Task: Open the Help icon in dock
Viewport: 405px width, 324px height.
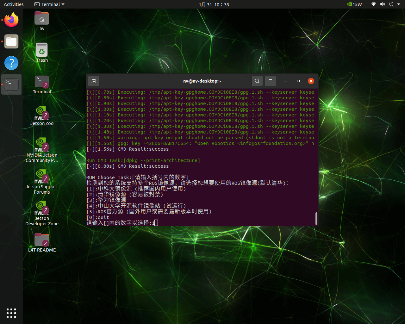Action: click(x=11, y=63)
